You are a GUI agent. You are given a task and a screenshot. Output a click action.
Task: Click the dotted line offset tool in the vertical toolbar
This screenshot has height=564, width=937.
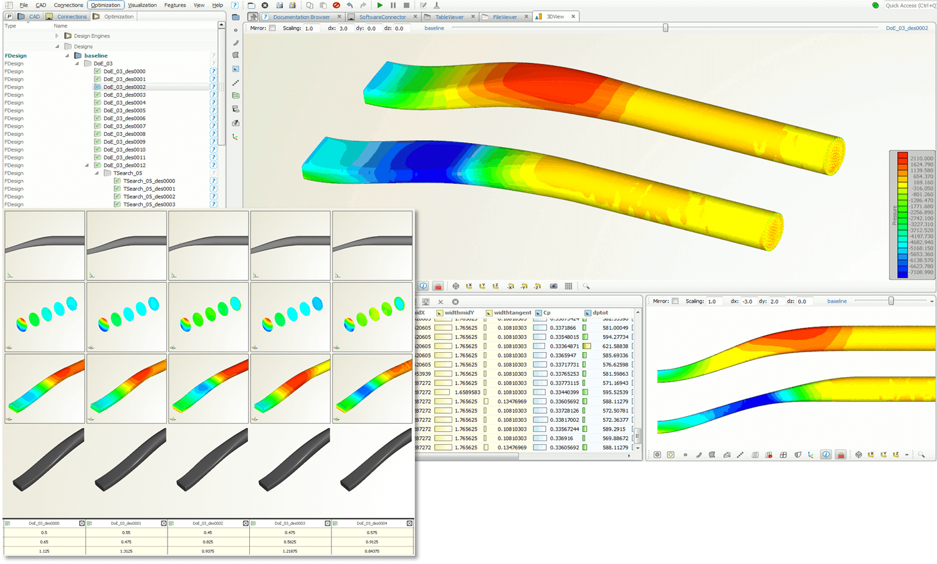(x=235, y=83)
